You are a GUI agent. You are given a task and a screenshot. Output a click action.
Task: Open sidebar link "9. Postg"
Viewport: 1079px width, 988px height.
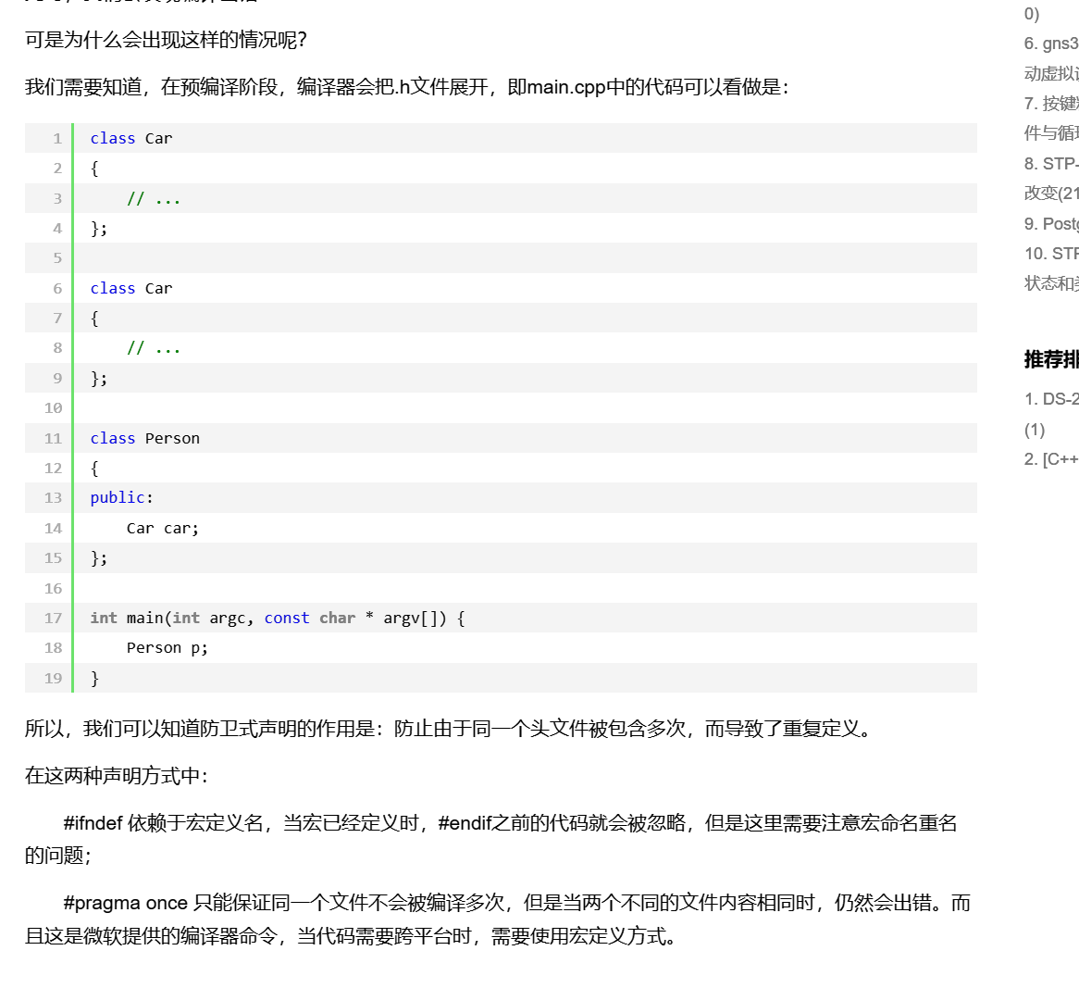pos(1051,224)
